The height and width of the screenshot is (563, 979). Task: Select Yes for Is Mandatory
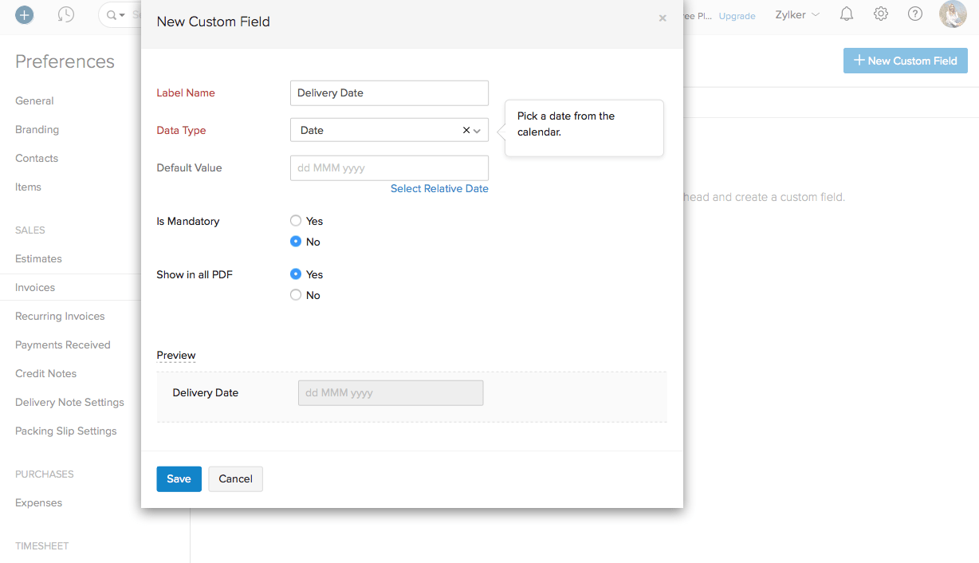(x=296, y=221)
